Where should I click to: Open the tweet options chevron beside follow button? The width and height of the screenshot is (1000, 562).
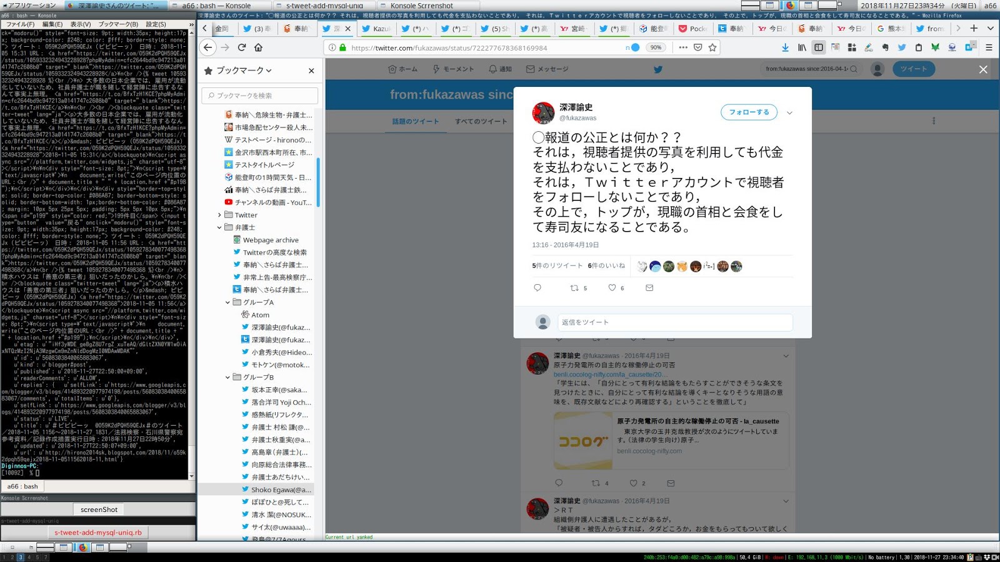[789, 113]
